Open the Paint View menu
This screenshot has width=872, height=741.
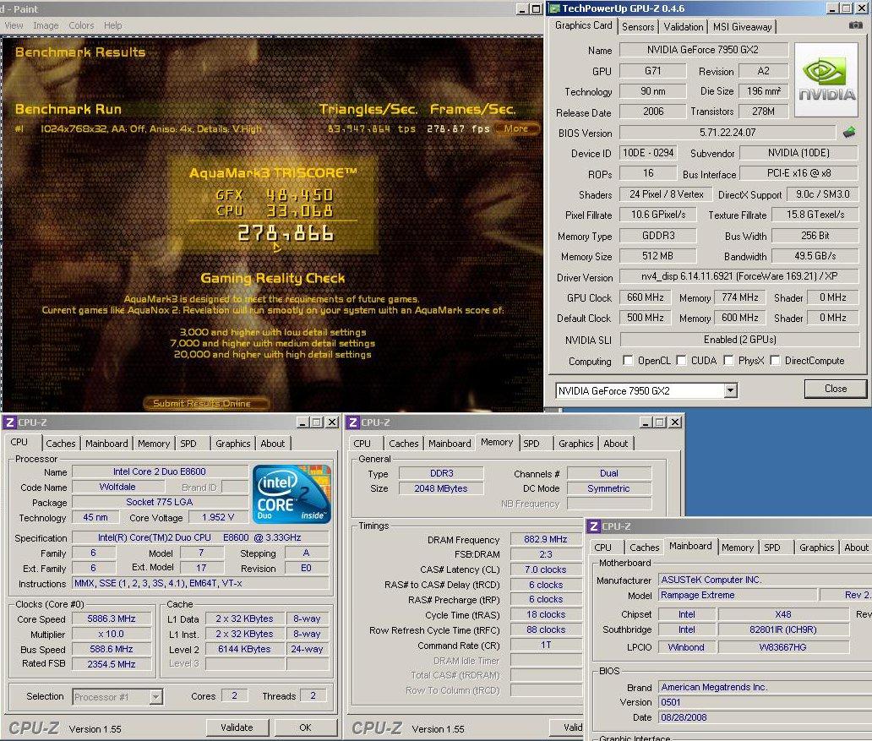[14, 25]
